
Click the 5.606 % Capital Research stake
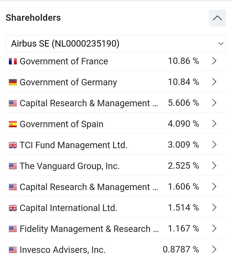tap(183, 103)
